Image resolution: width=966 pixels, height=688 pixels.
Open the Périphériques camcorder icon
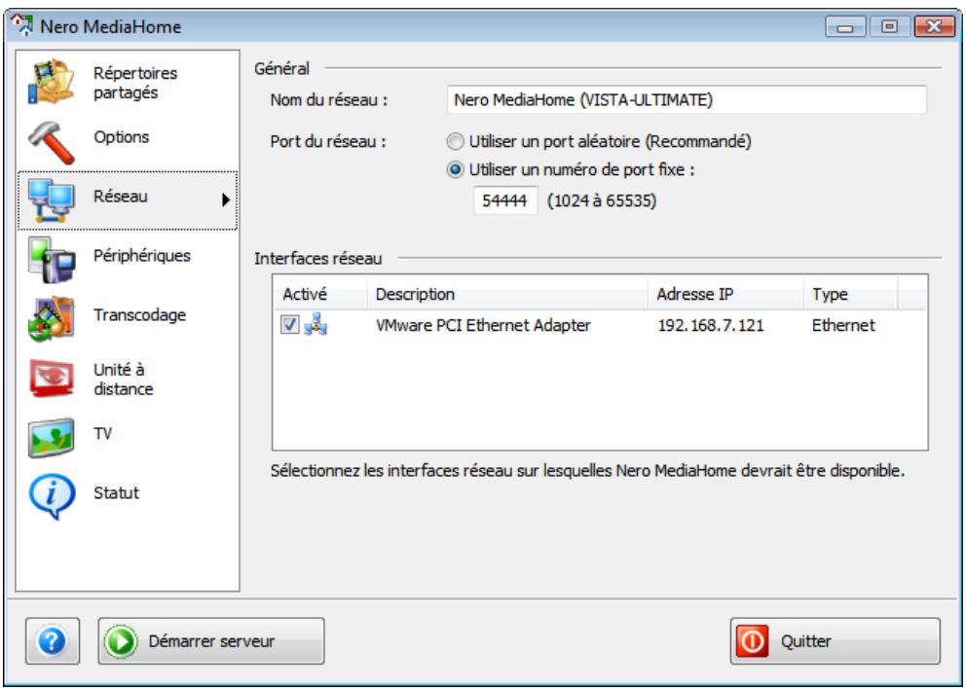coord(52,260)
